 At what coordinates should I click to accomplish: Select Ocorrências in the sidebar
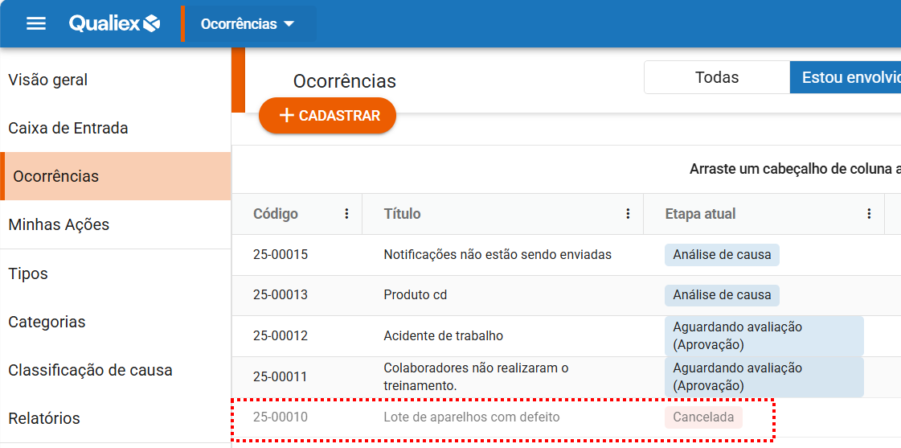(x=56, y=176)
